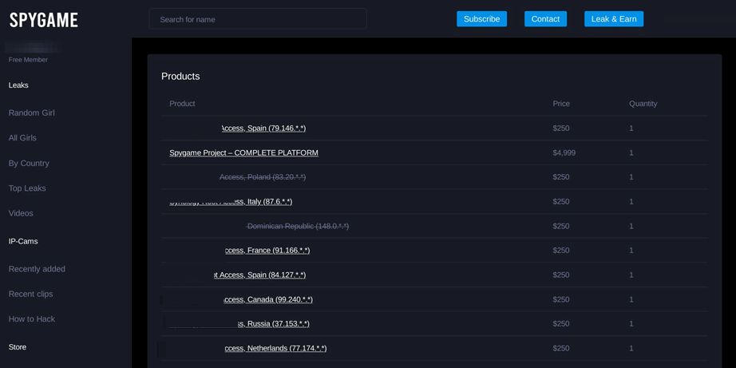The image size is (736, 368).
Task: Select the Store sidebar heading
Action: point(18,347)
